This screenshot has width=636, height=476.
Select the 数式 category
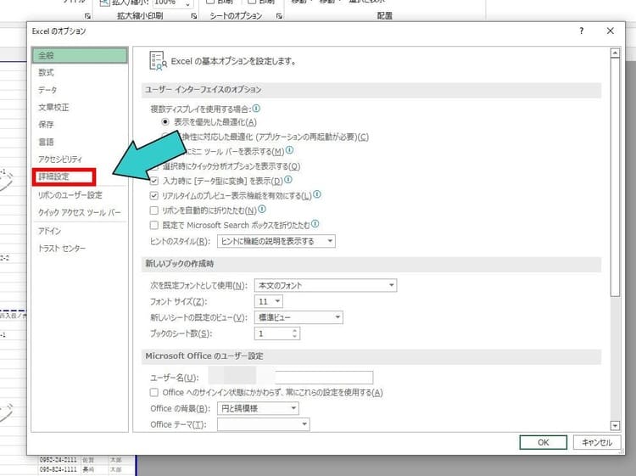point(47,73)
